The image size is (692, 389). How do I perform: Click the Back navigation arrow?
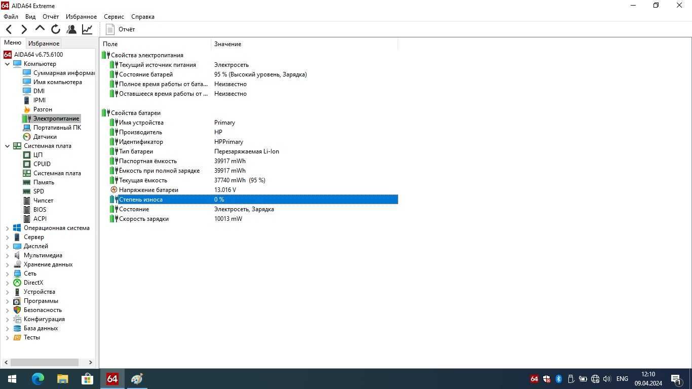(9, 29)
